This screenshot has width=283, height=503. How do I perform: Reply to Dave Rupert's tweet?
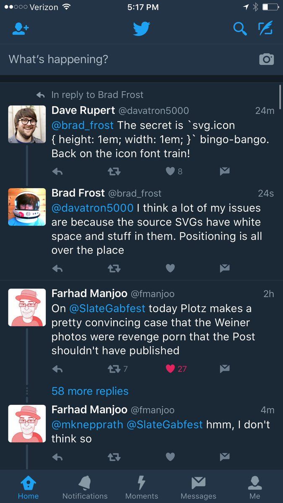57,171
